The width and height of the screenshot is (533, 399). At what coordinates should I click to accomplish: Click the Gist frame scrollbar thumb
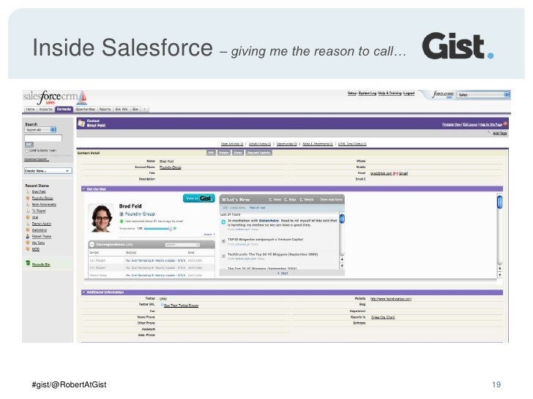(x=499, y=202)
